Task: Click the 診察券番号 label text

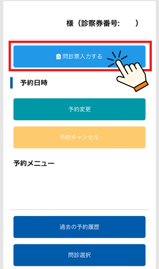Action: coord(100,23)
